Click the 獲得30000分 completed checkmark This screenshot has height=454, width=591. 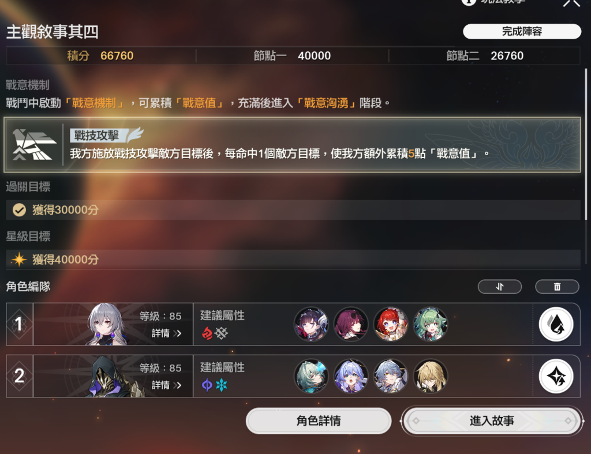19,210
